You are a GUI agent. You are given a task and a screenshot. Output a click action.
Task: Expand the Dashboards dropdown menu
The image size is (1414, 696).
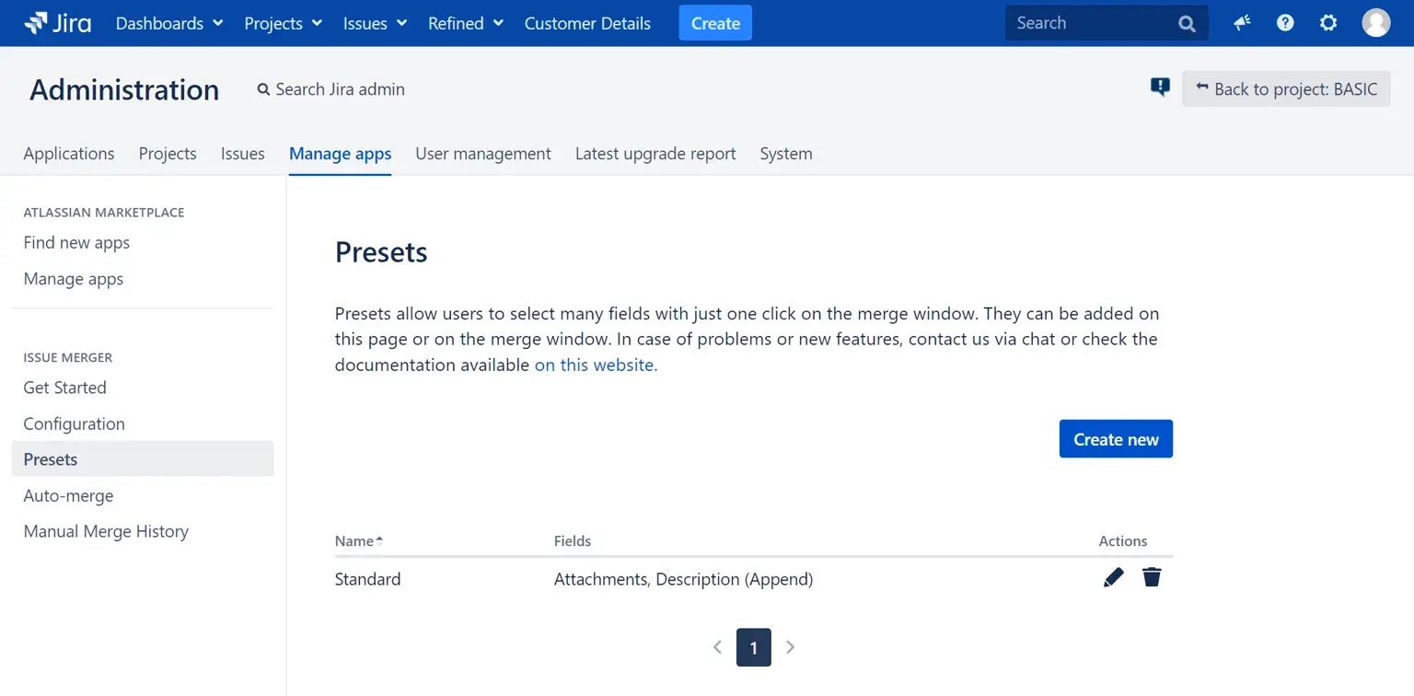coord(169,23)
